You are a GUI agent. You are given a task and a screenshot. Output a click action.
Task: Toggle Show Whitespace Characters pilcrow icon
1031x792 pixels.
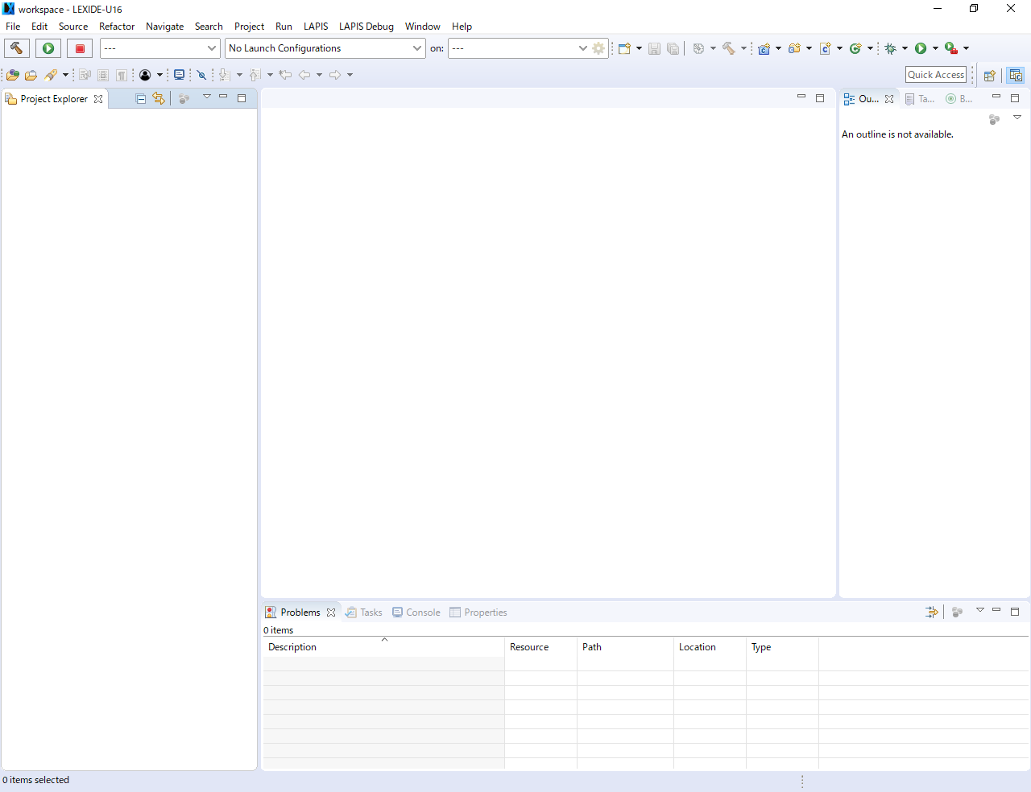122,75
